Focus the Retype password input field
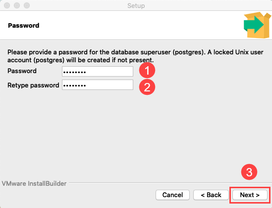Viewport: 272px width, 208px height. (x=98, y=85)
